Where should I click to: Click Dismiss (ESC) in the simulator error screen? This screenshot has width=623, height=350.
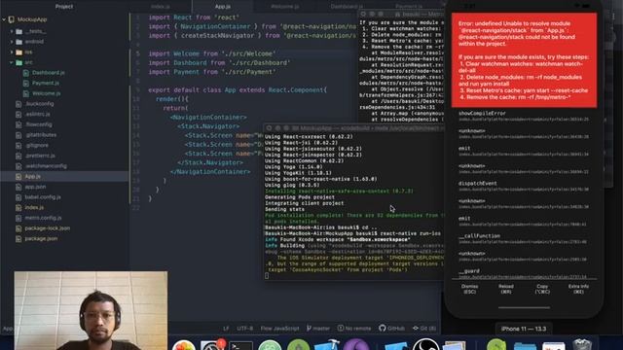pyautogui.click(x=469, y=289)
